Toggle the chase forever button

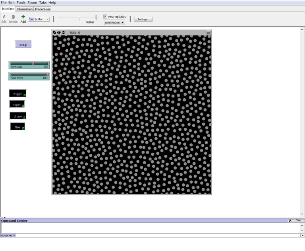point(18,116)
